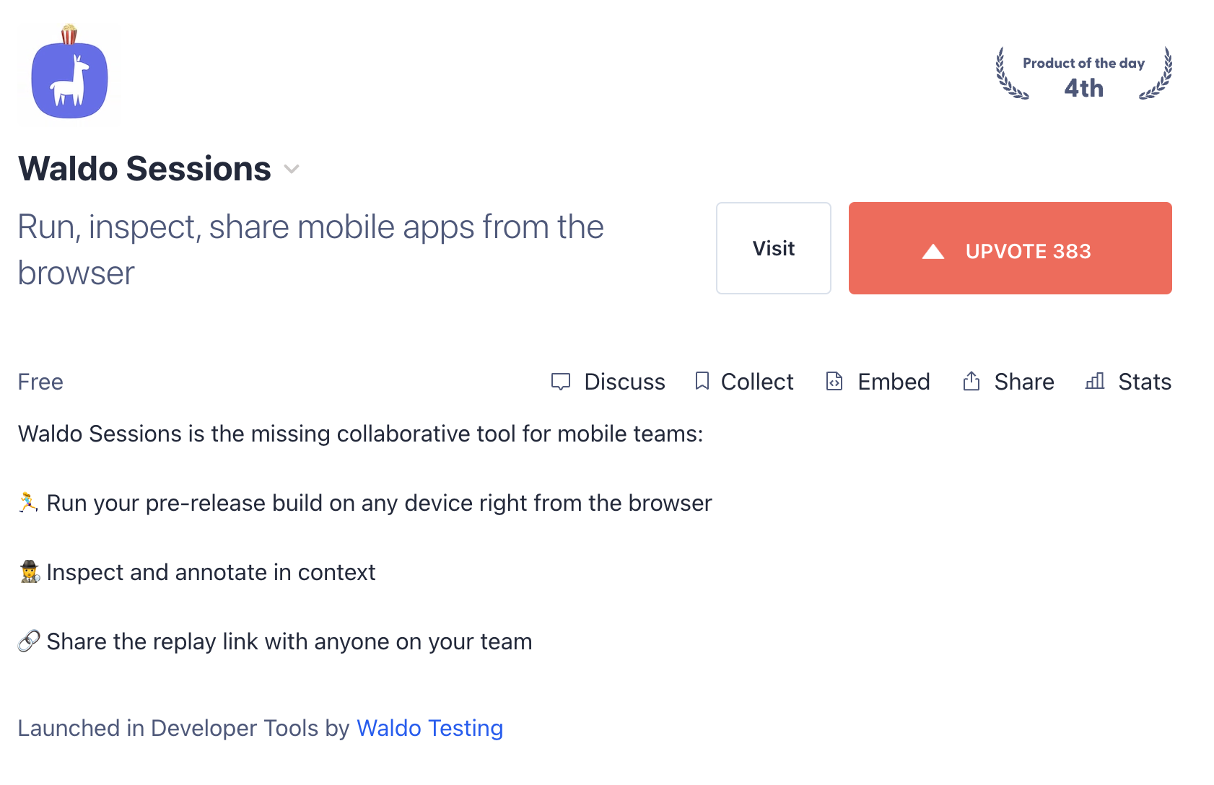Click the Stats bar chart icon

tap(1095, 382)
